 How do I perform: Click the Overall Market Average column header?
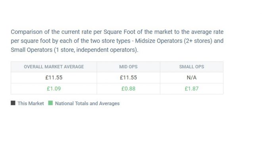(54, 67)
